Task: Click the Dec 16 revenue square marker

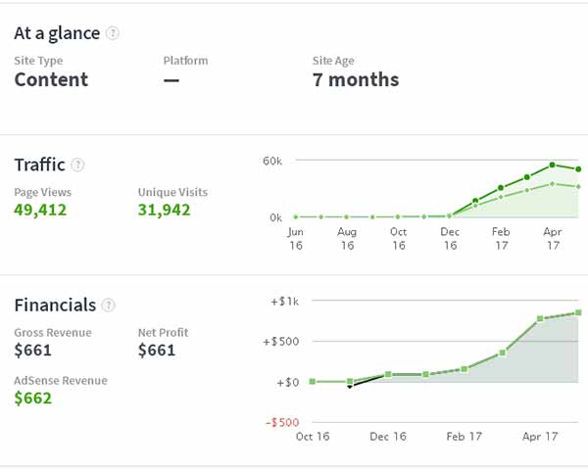Action: 388,374
